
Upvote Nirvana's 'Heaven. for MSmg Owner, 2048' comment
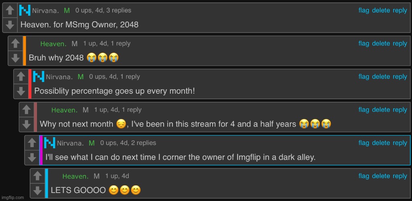[10, 10]
